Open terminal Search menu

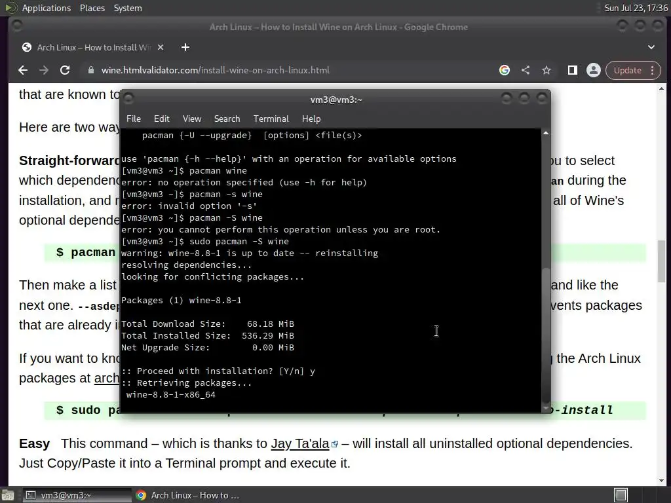click(227, 119)
